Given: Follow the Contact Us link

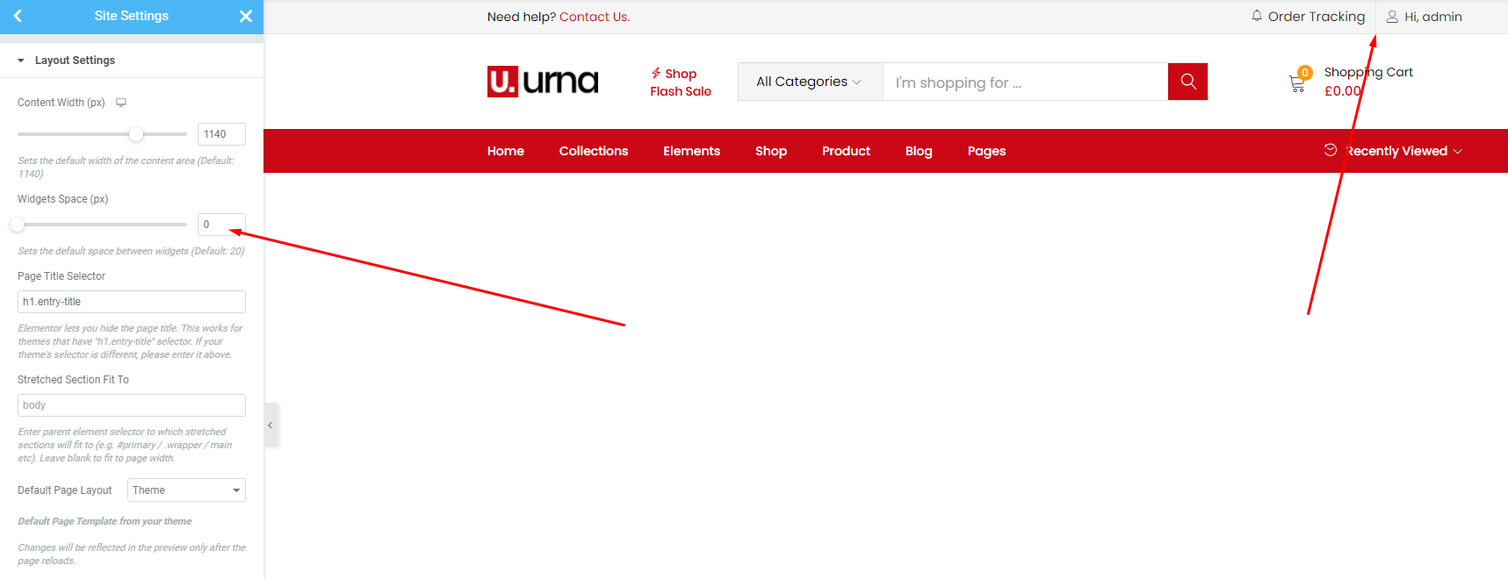Looking at the screenshot, I should click(595, 17).
